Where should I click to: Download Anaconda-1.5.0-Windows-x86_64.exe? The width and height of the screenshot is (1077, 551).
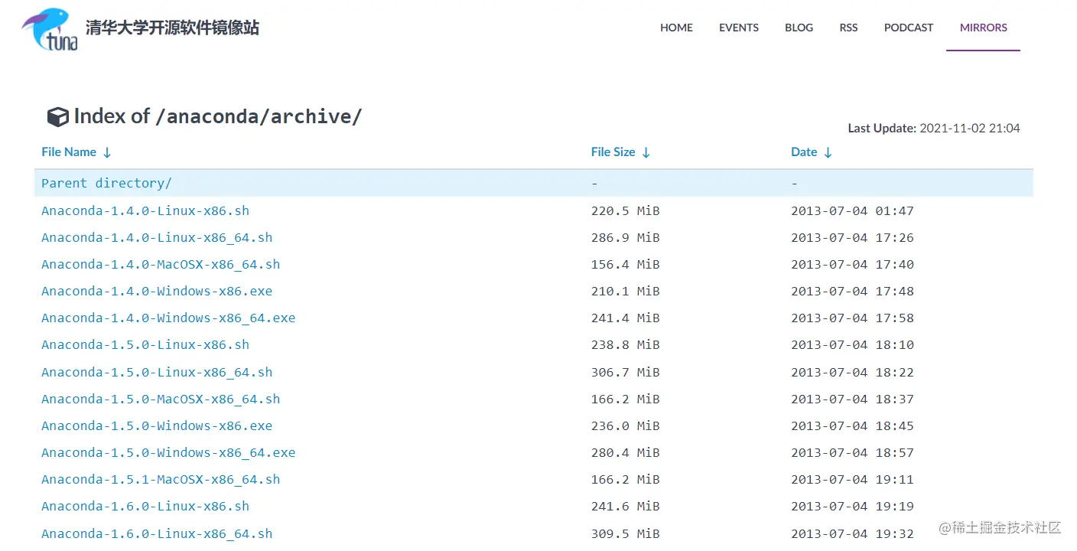click(x=168, y=452)
